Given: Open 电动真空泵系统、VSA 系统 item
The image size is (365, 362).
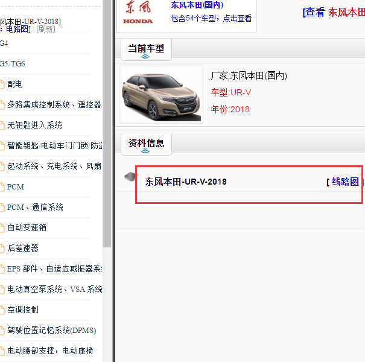Looking at the screenshot, I should click(54, 289).
